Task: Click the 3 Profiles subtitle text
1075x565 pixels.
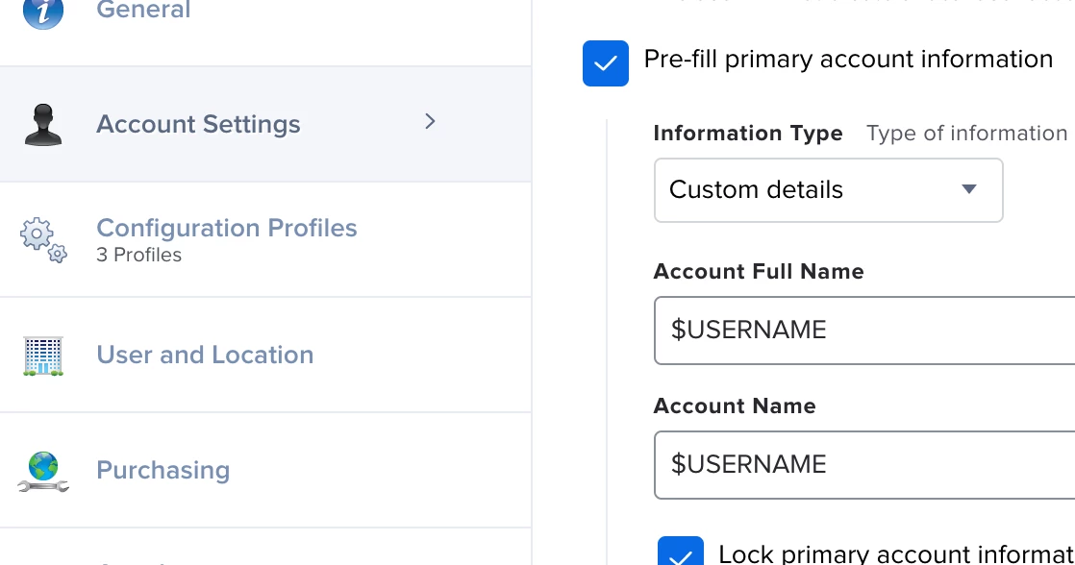Action: tap(139, 255)
